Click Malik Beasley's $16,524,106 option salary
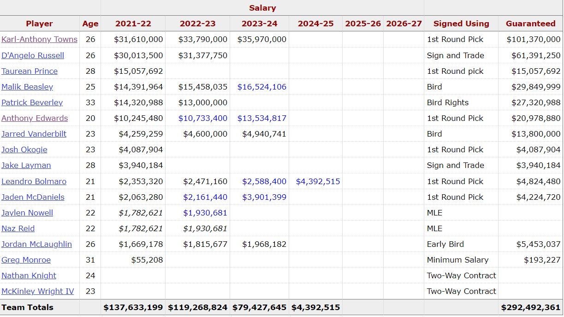 pyautogui.click(x=262, y=87)
